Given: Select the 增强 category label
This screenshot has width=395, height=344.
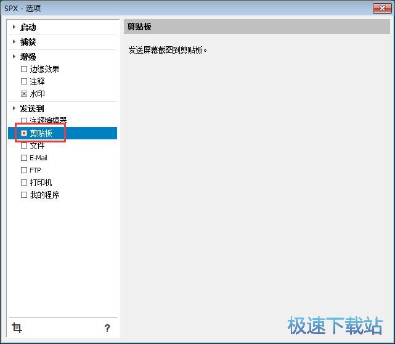Looking at the screenshot, I should pos(28,57).
